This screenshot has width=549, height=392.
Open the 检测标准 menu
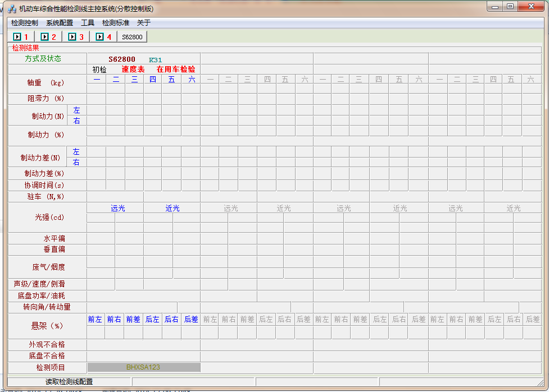pos(116,23)
